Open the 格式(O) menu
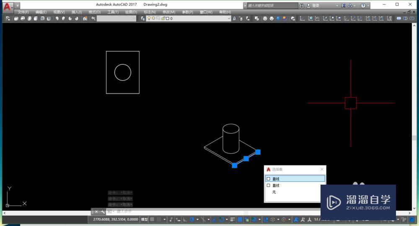The width and height of the screenshot is (419, 226). point(95,12)
